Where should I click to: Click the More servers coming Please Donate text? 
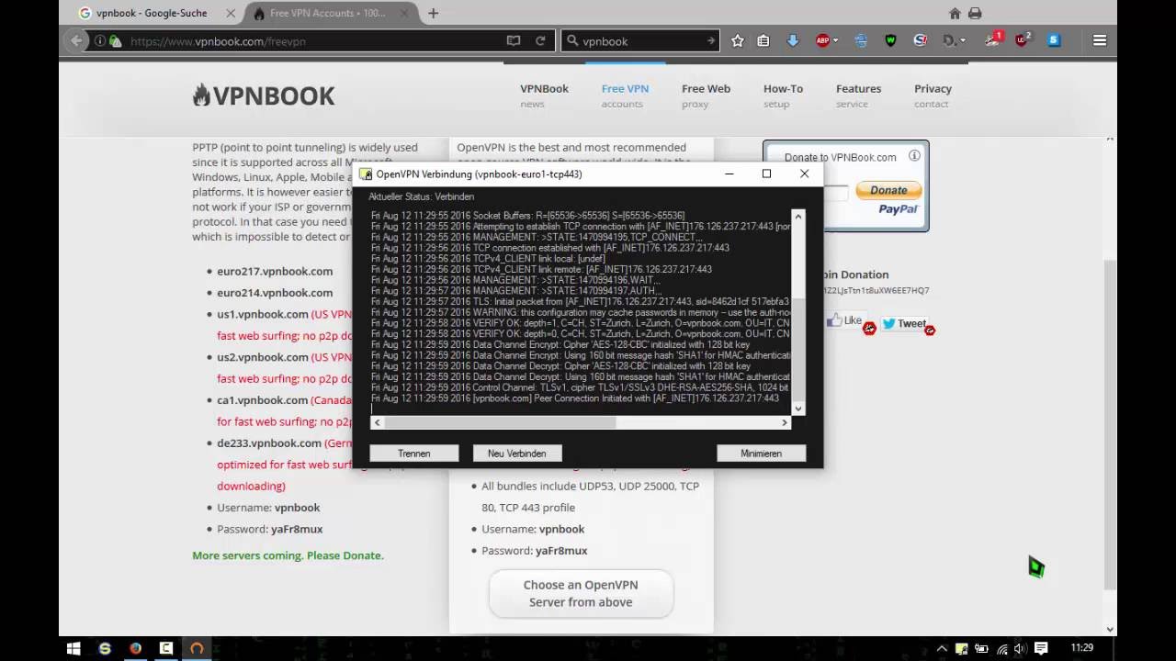[288, 555]
